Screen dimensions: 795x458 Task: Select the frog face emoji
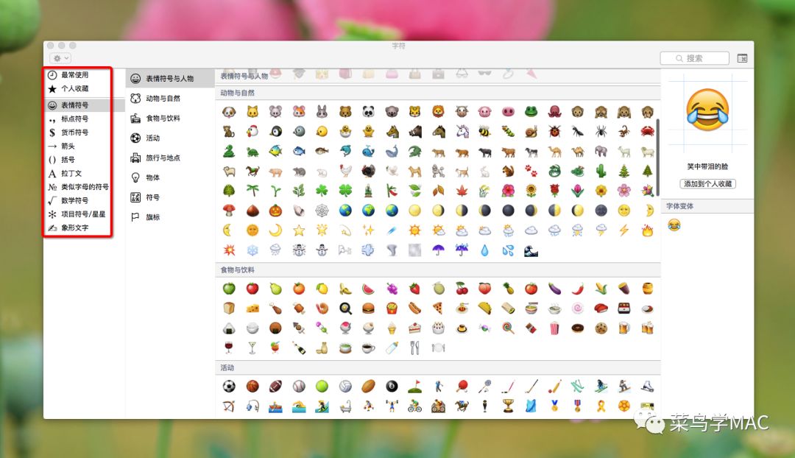tap(531, 112)
